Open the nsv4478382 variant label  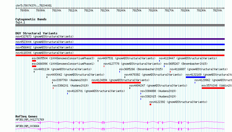[x=153, y=75]
